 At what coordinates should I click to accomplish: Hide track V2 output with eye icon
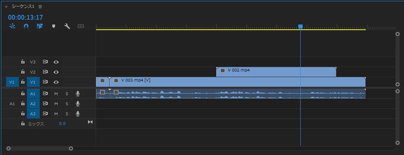tap(56, 72)
